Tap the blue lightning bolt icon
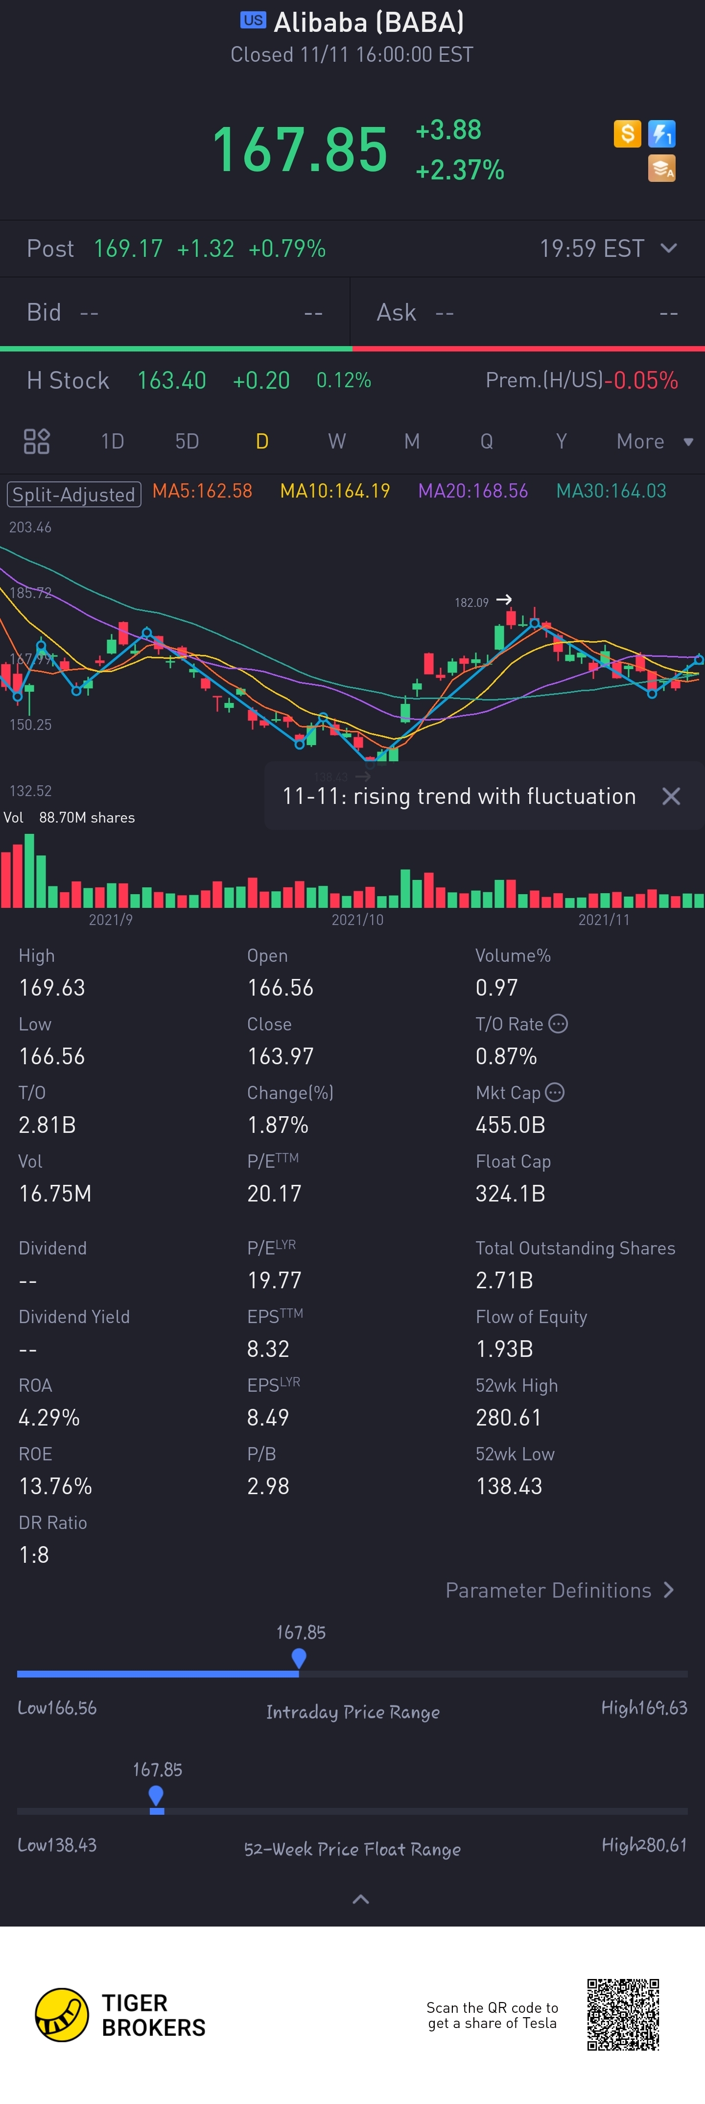This screenshot has width=705, height=2104. click(662, 133)
